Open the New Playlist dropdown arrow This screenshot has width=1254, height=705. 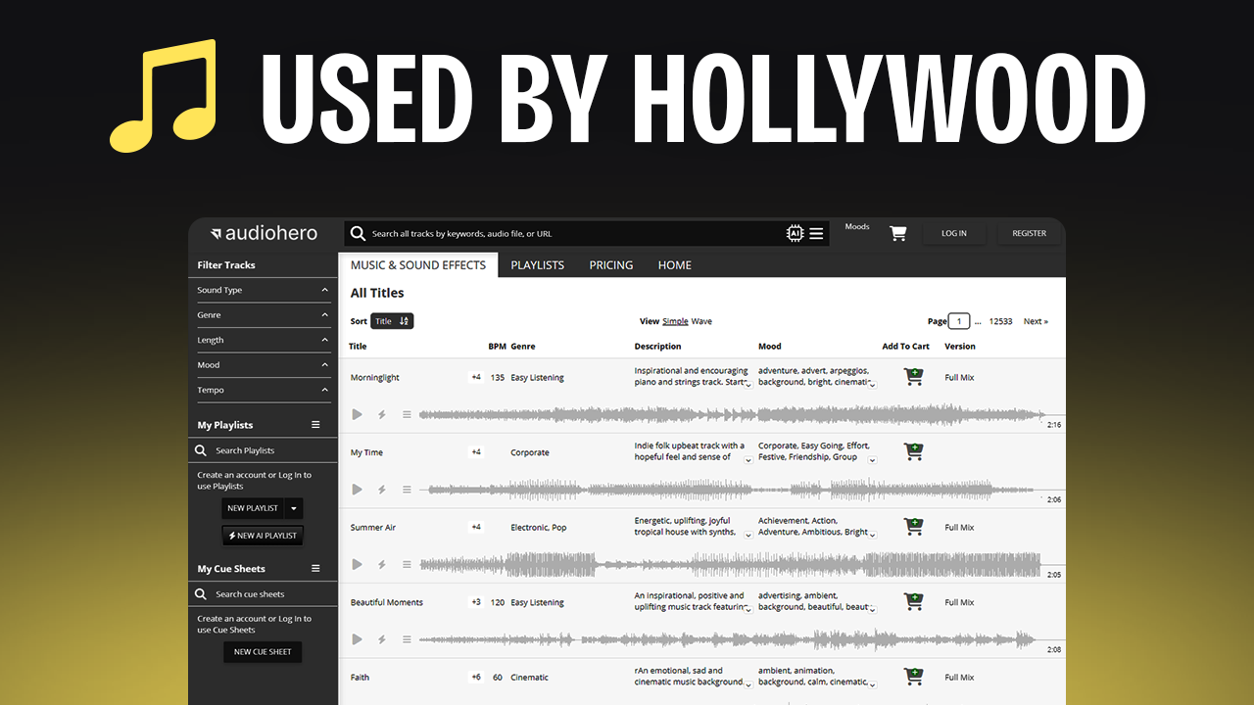click(294, 508)
